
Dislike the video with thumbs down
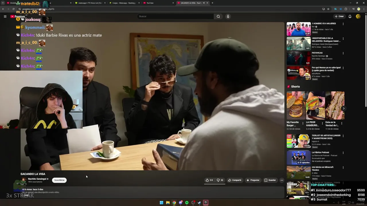pyautogui.click(x=220, y=180)
